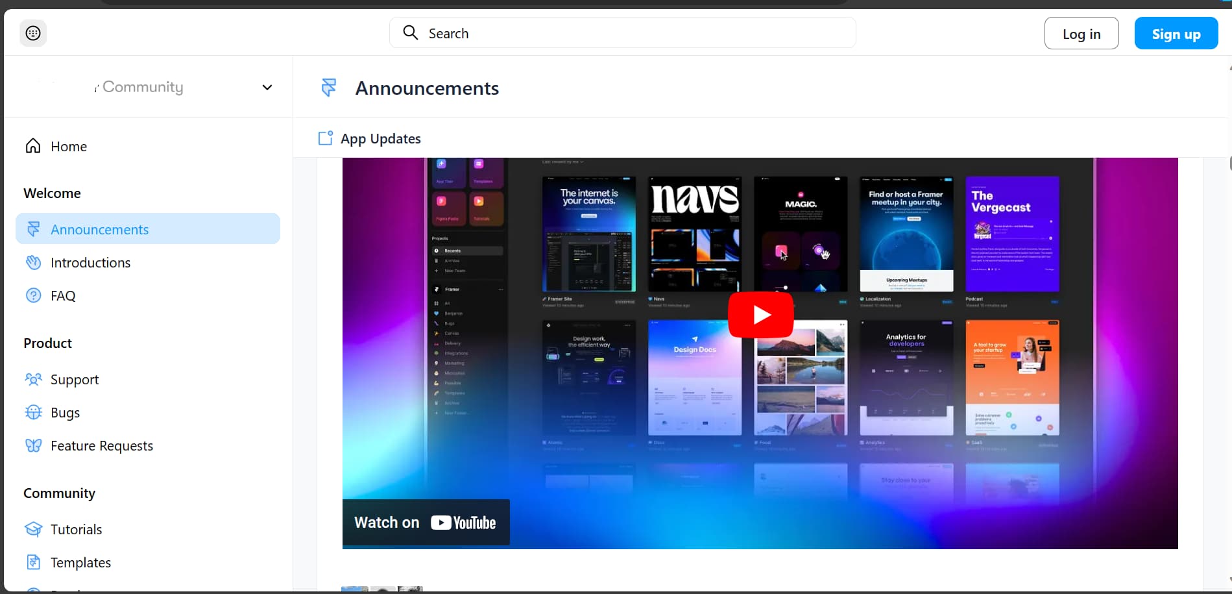Click the round menu icon at top left

click(x=33, y=33)
